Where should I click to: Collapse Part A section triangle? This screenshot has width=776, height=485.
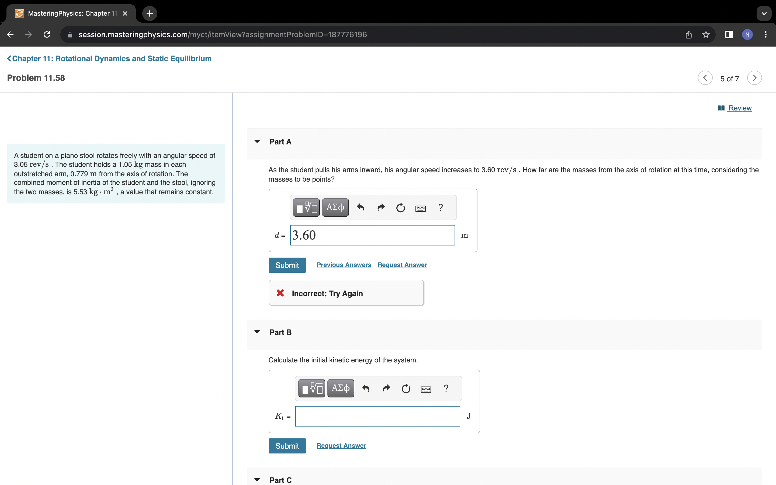pyautogui.click(x=257, y=141)
